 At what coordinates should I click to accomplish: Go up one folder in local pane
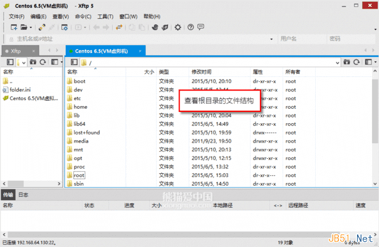click(x=33, y=63)
